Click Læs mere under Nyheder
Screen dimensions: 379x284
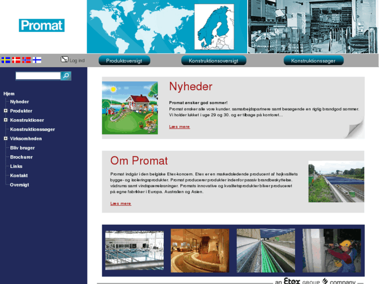coord(179,127)
